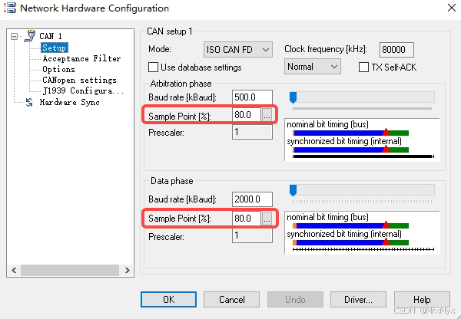Click the Data phase Prescaler field
Viewport: 461px width, 319px height.
pos(252,235)
